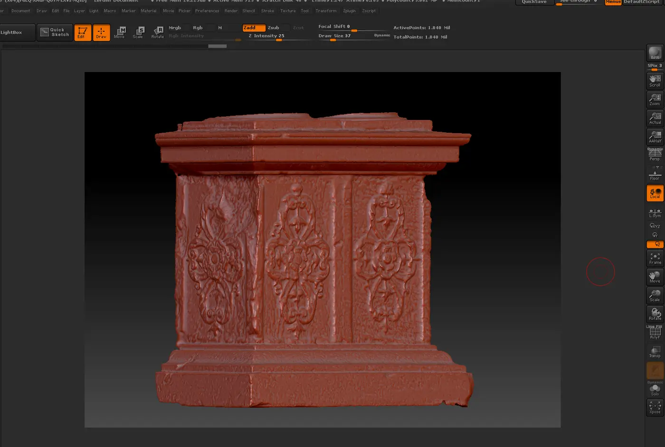The height and width of the screenshot is (447, 665).
Task: Toggle Dynamic draw size
Action: pos(382,35)
